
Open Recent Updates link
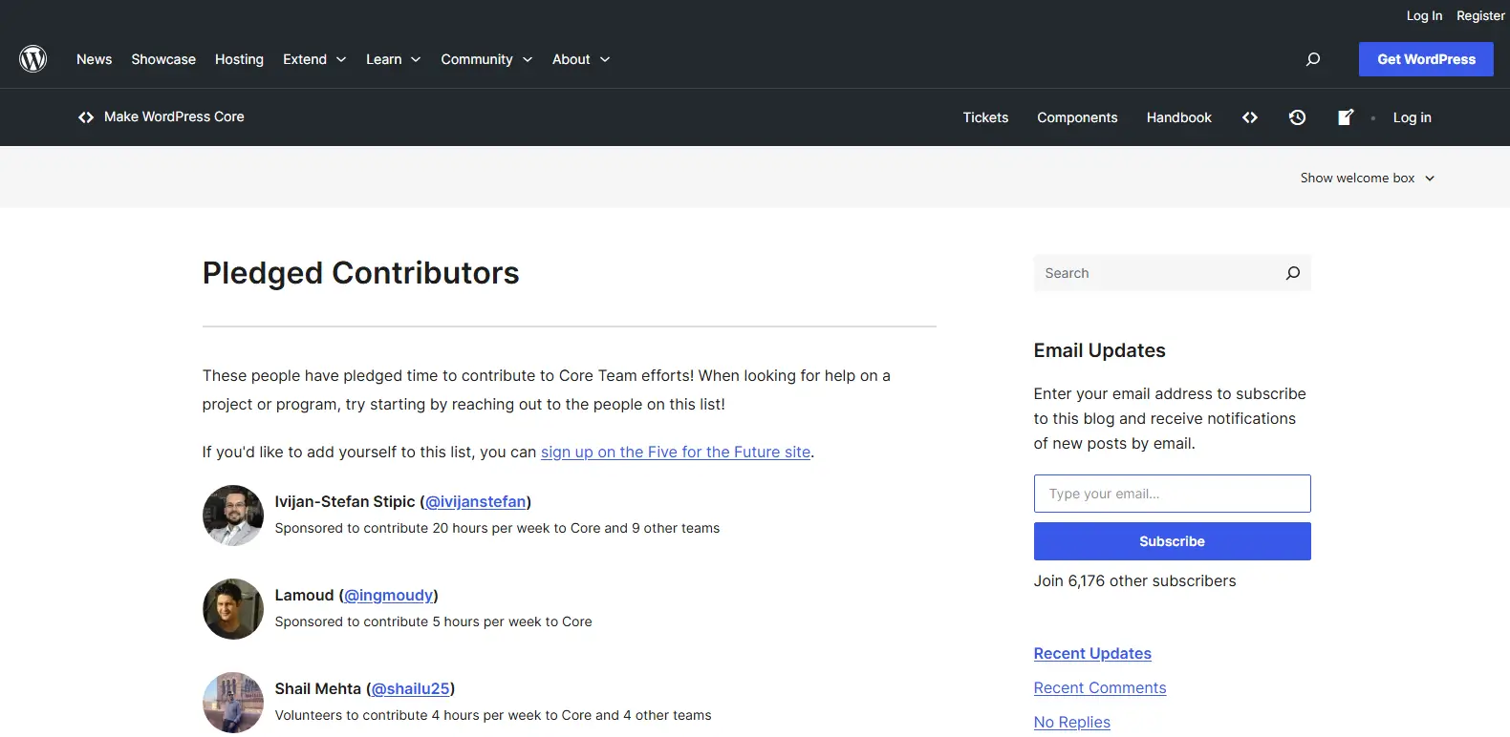(1092, 653)
